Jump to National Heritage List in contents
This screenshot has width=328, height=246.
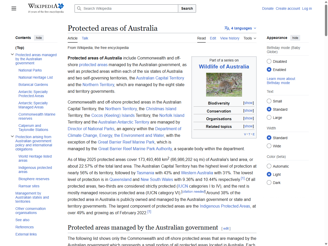[x=36, y=77]
